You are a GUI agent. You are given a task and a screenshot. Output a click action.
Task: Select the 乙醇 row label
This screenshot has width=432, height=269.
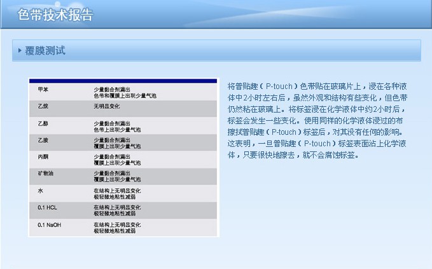coord(43,123)
